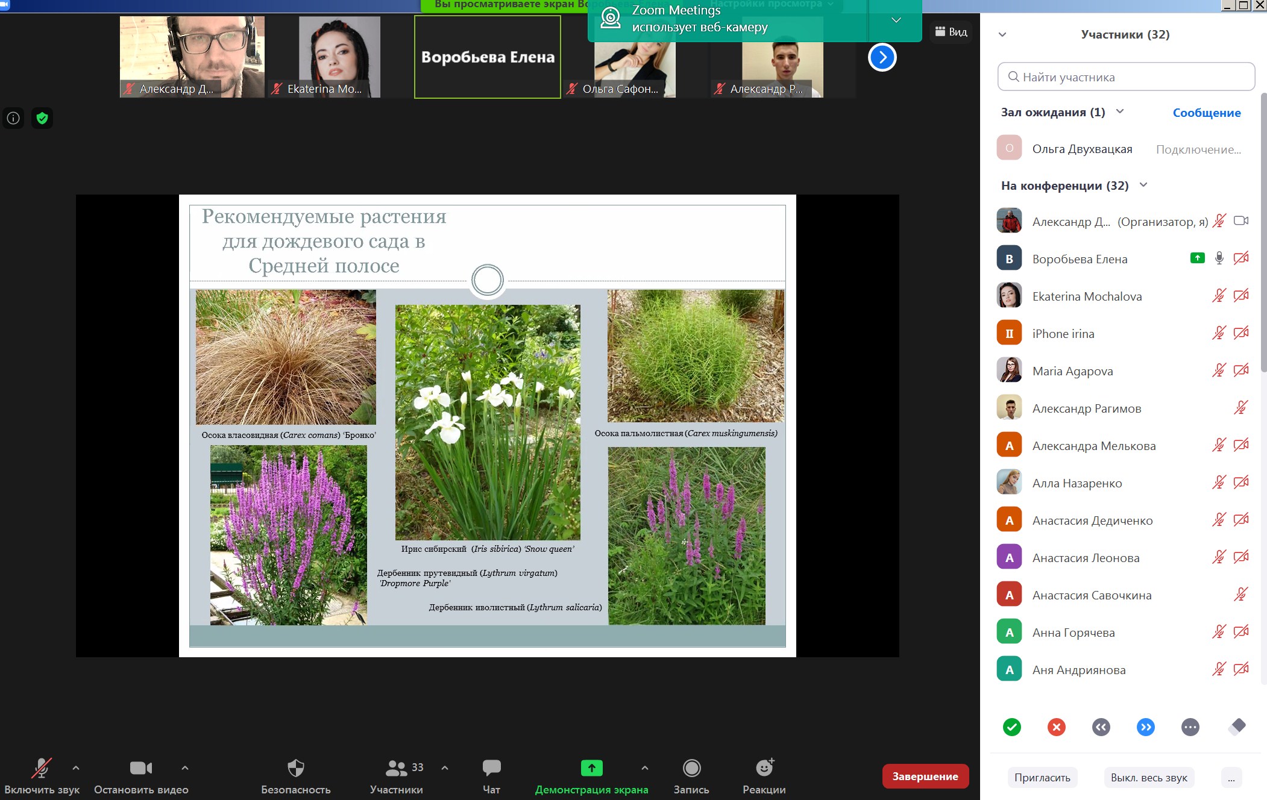Viewport: 1267px width, 800px height.
Task: Stop camera with Остановить видео
Action: coord(141,777)
